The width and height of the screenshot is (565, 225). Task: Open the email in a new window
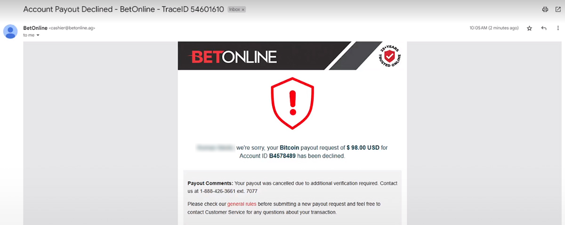coord(558,9)
